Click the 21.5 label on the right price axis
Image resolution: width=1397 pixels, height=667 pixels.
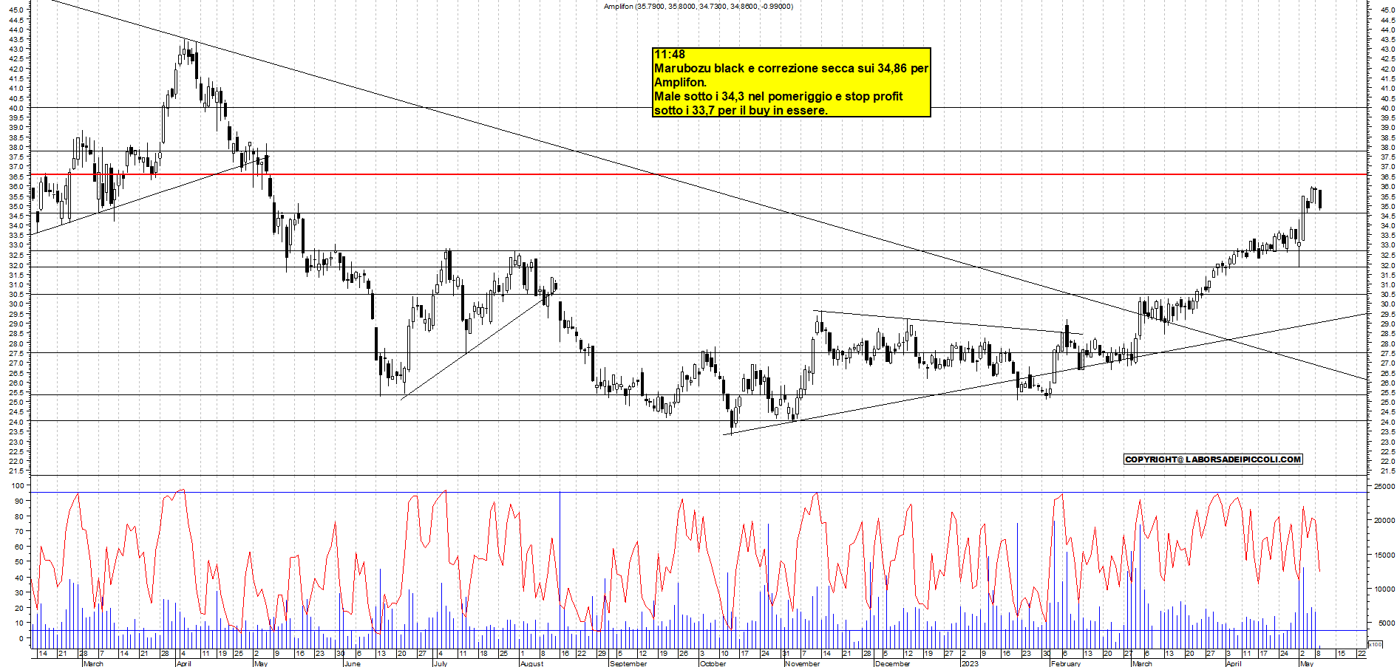pyautogui.click(x=1387, y=471)
